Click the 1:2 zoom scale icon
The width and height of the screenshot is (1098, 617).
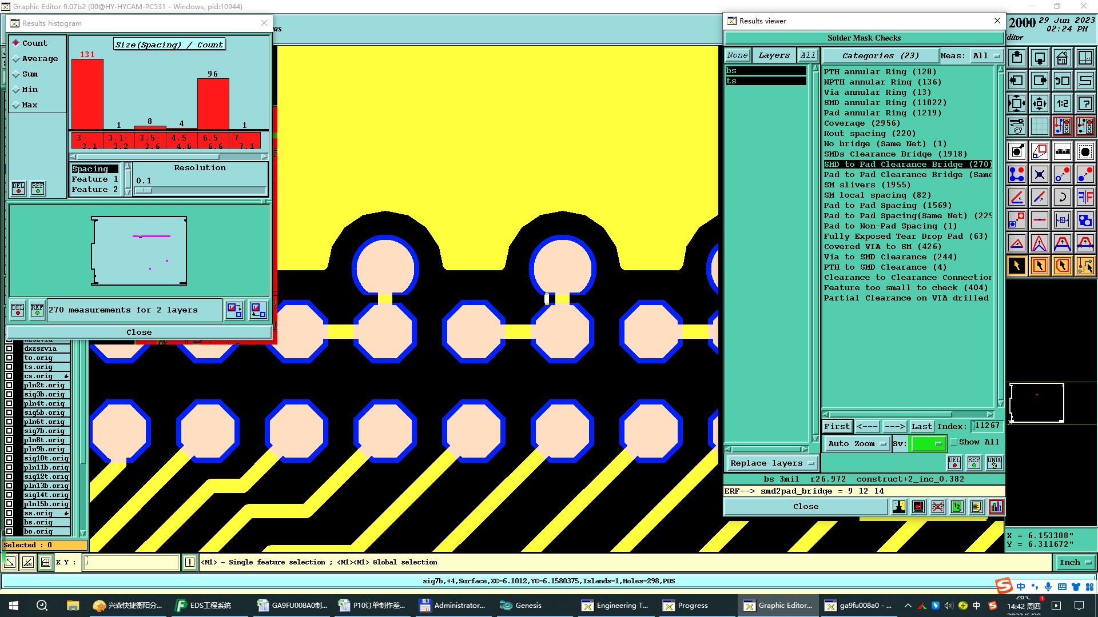click(x=1062, y=103)
